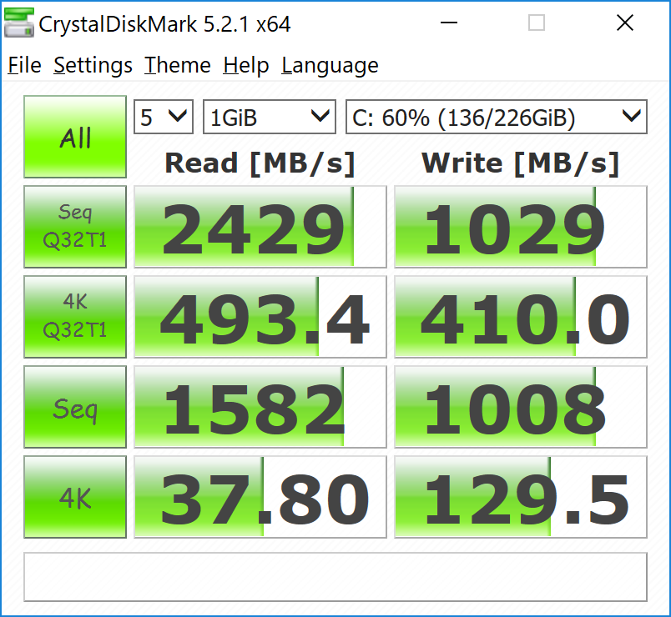Click the CrystalDiskMark app icon in title bar
This screenshot has height=617, width=671.
[x=19, y=23]
